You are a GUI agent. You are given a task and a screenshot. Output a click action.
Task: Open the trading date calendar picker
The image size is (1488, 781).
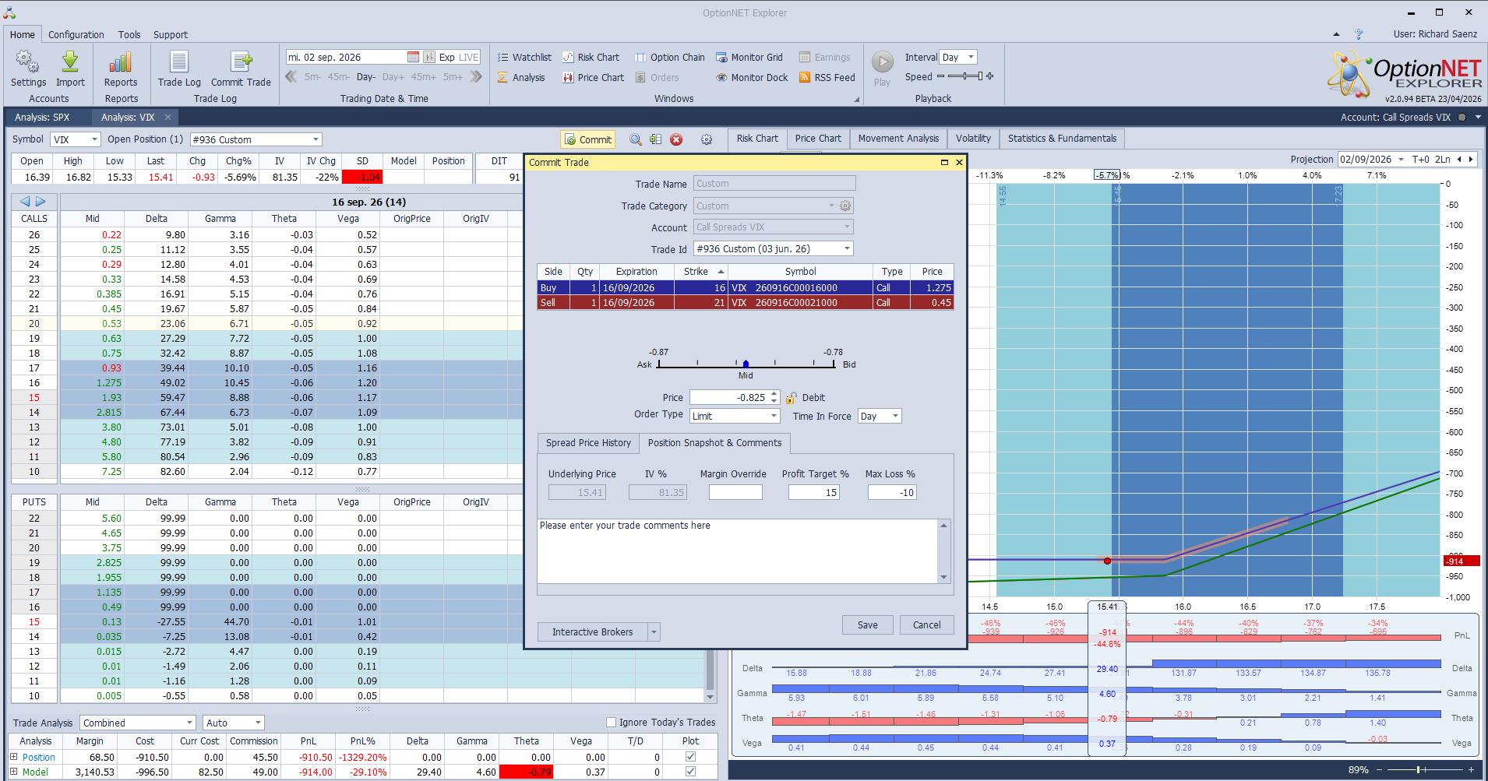[413, 57]
